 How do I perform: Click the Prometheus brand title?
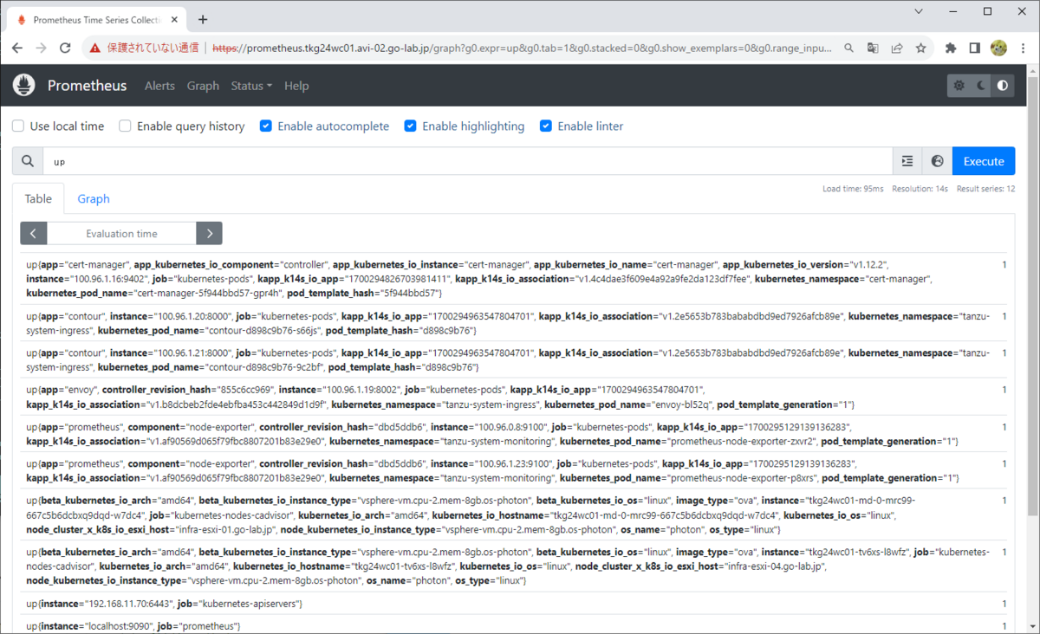tap(87, 86)
